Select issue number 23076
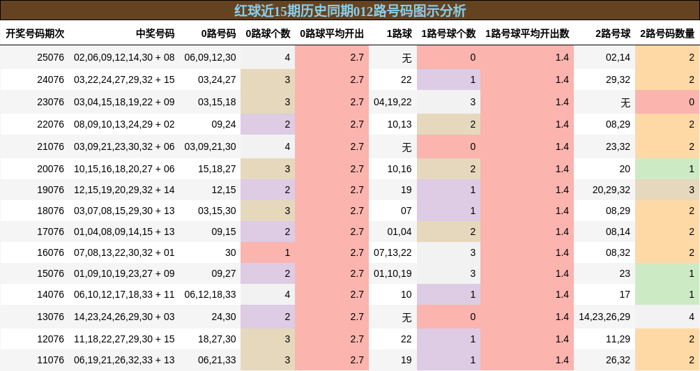The height and width of the screenshot is (371, 700). [50, 102]
